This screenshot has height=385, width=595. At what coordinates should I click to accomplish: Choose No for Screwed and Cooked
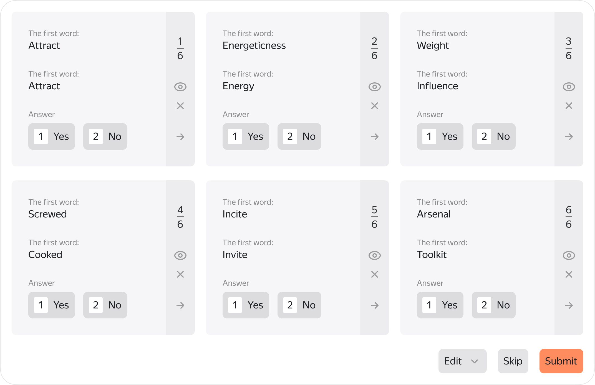click(105, 305)
